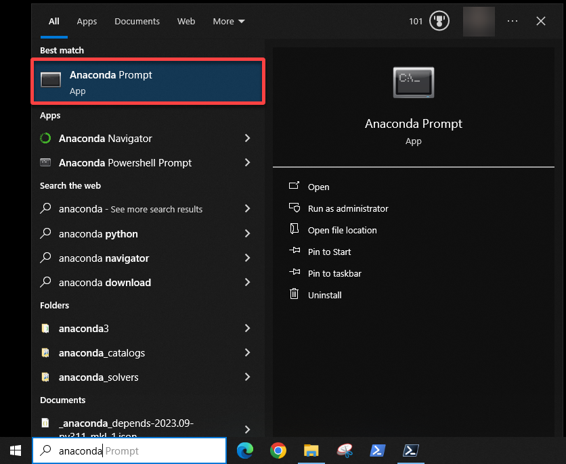The height and width of the screenshot is (464, 566).
Task: Click the magnifier icon beside anaconda navigator
Action: click(45, 258)
